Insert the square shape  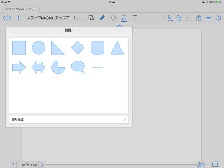(19, 48)
